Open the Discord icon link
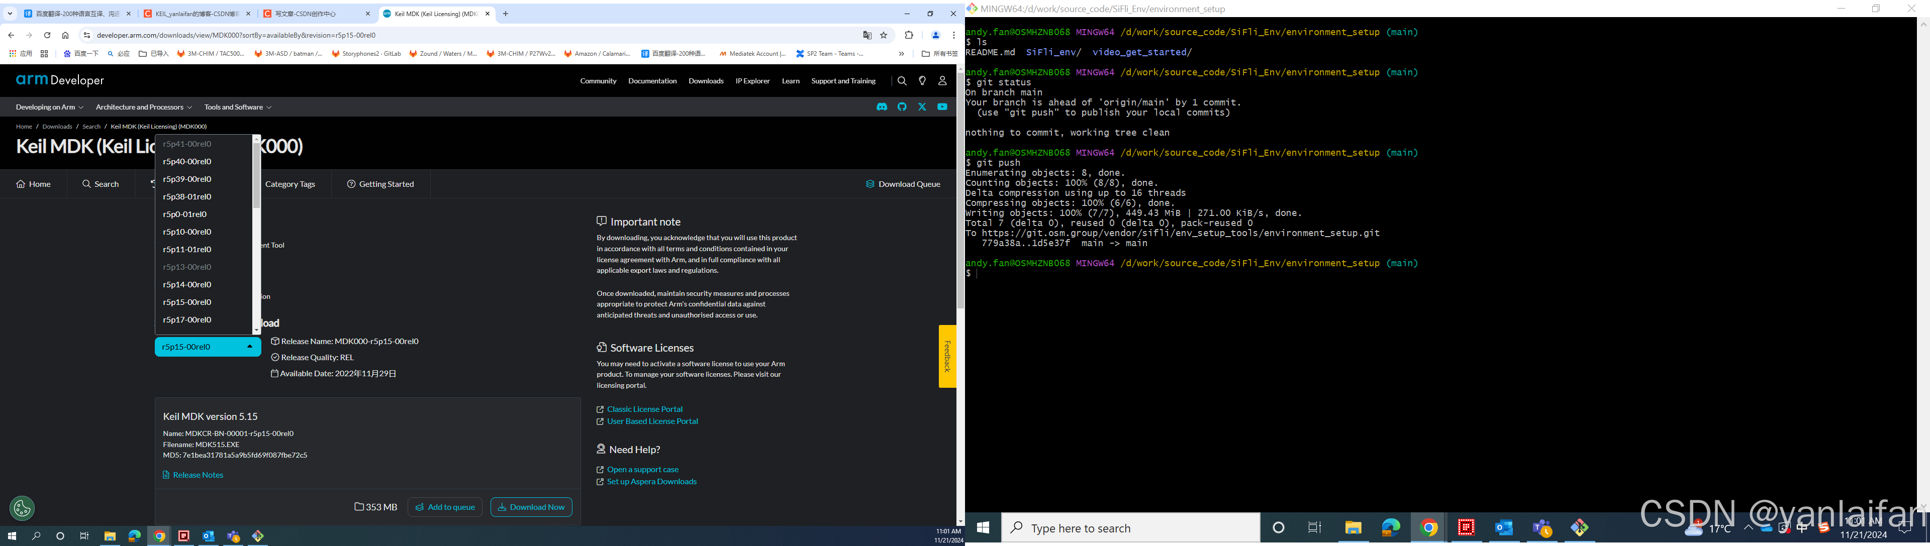 click(882, 107)
